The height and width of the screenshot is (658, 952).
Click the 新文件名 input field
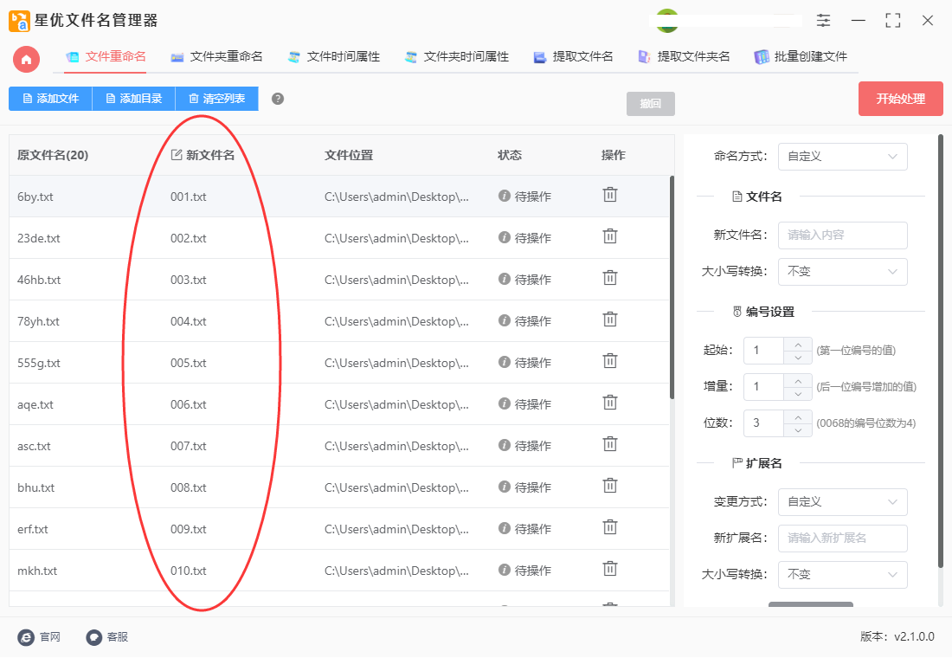pyautogui.click(x=842, y=235)
